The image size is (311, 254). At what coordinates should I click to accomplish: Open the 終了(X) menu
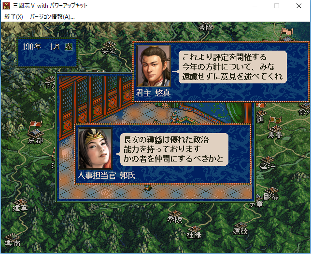point(14,17)
